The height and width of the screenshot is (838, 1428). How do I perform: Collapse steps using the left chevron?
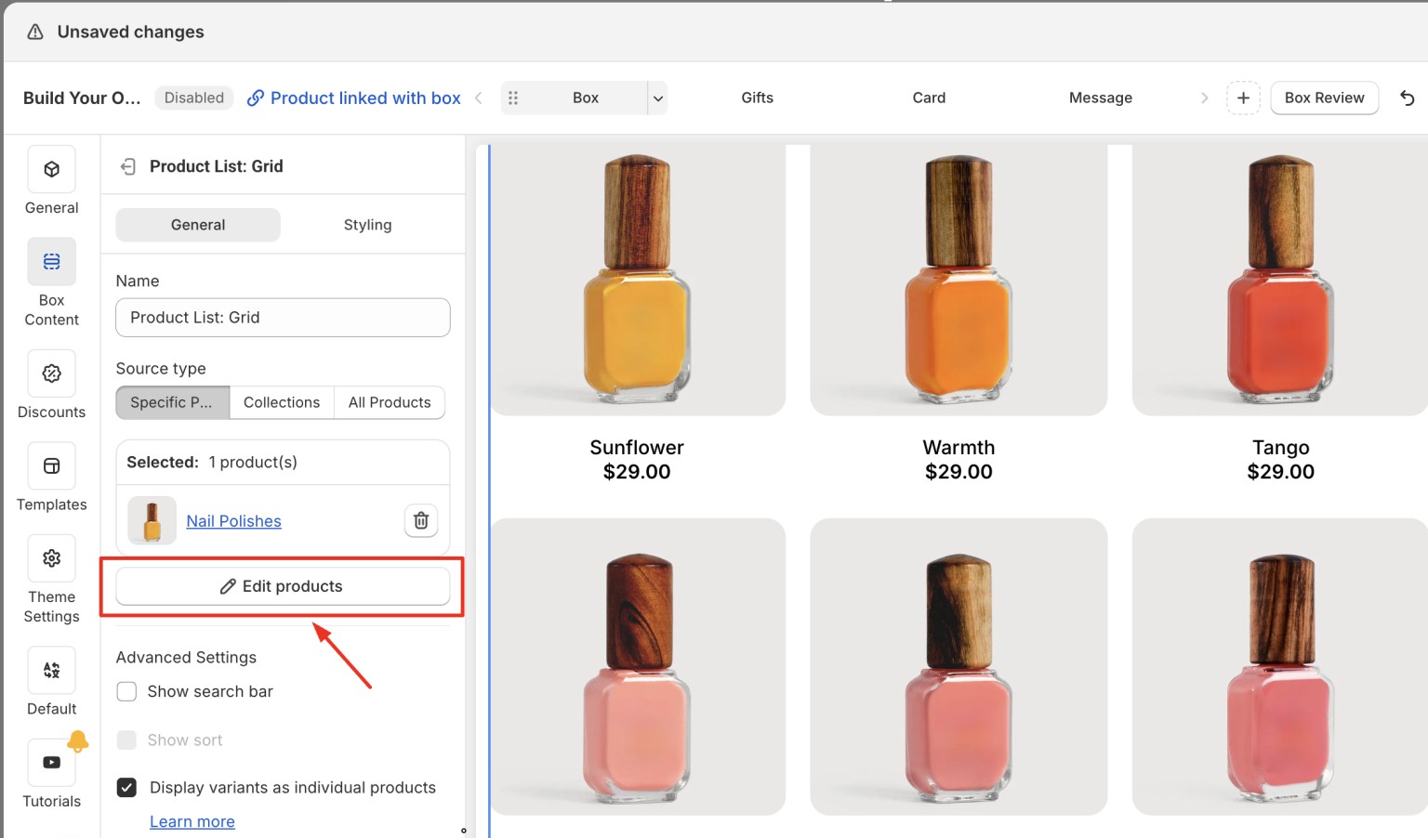(x=478, y=98)
